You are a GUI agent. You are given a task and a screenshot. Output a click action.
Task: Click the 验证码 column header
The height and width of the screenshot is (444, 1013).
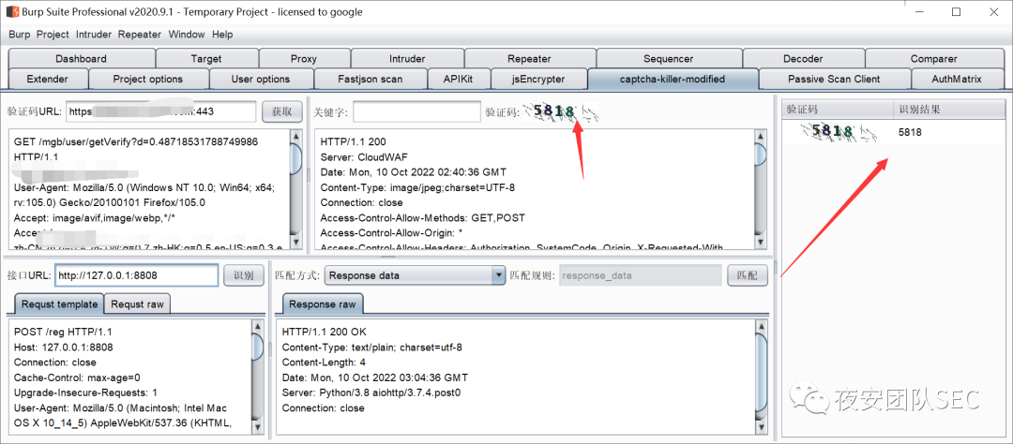pos(838,110)
